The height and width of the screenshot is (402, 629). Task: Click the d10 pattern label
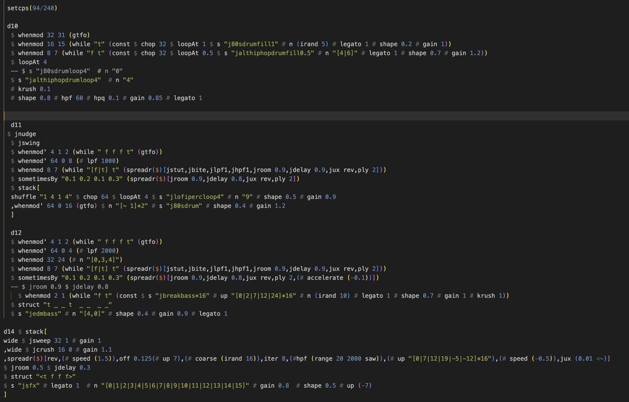13,26
